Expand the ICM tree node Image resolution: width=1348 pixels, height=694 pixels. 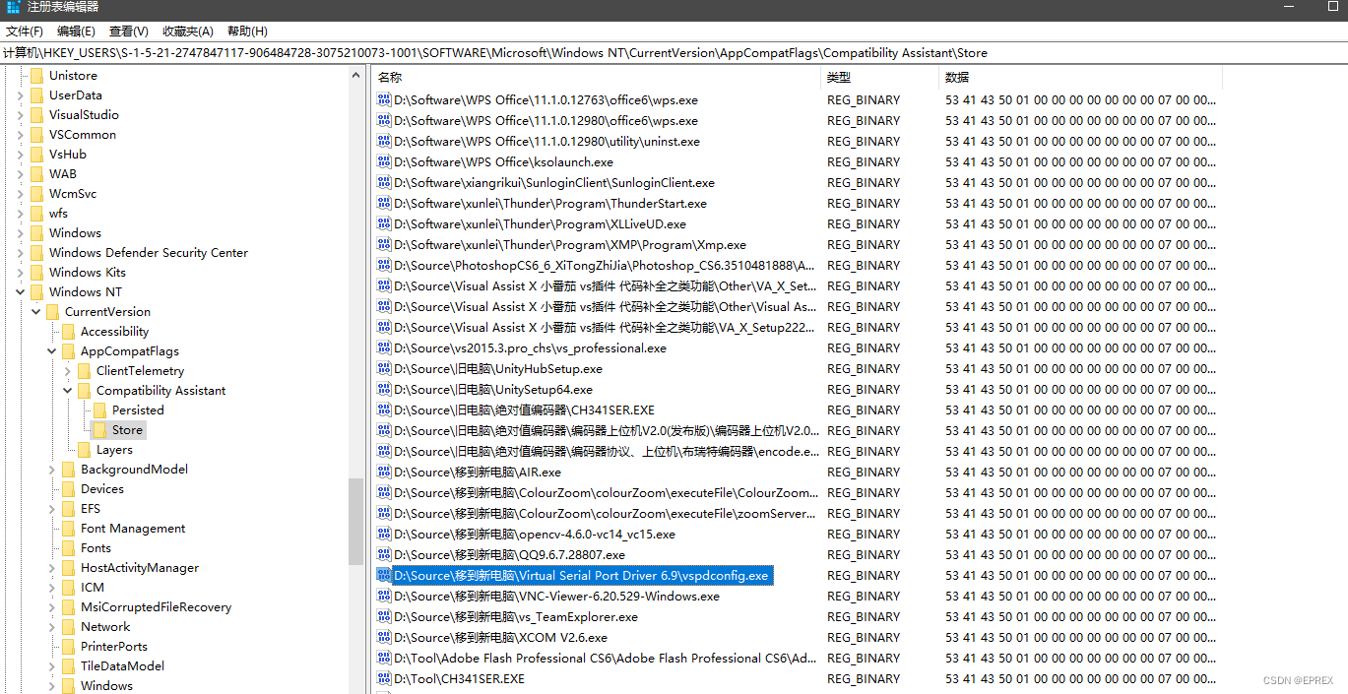pos(52,588)
